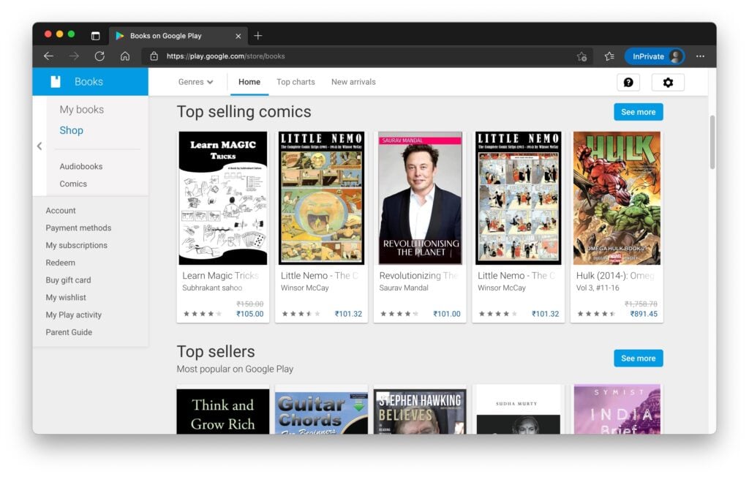Open the Account link

coord(61,210)
